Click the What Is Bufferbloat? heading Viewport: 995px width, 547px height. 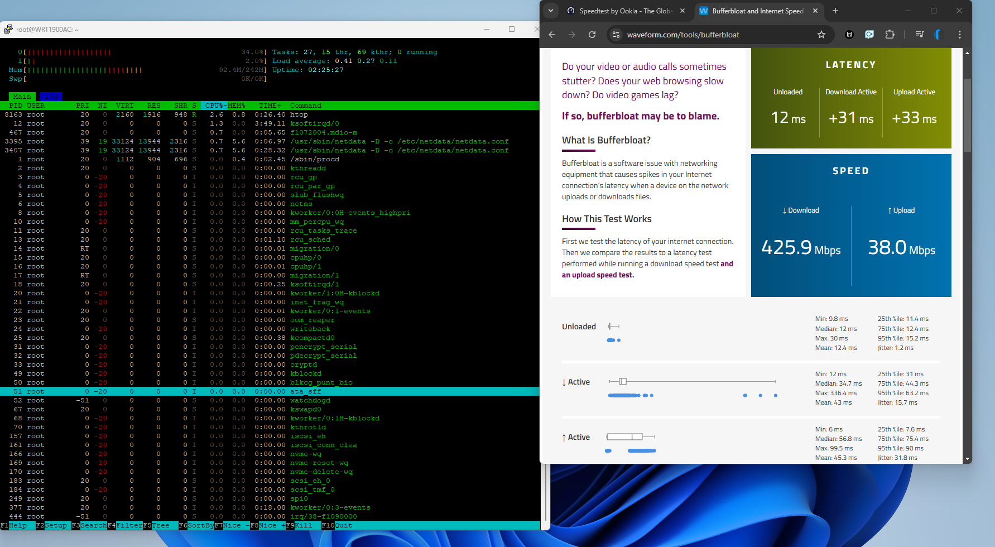click(x=606, y=140)
